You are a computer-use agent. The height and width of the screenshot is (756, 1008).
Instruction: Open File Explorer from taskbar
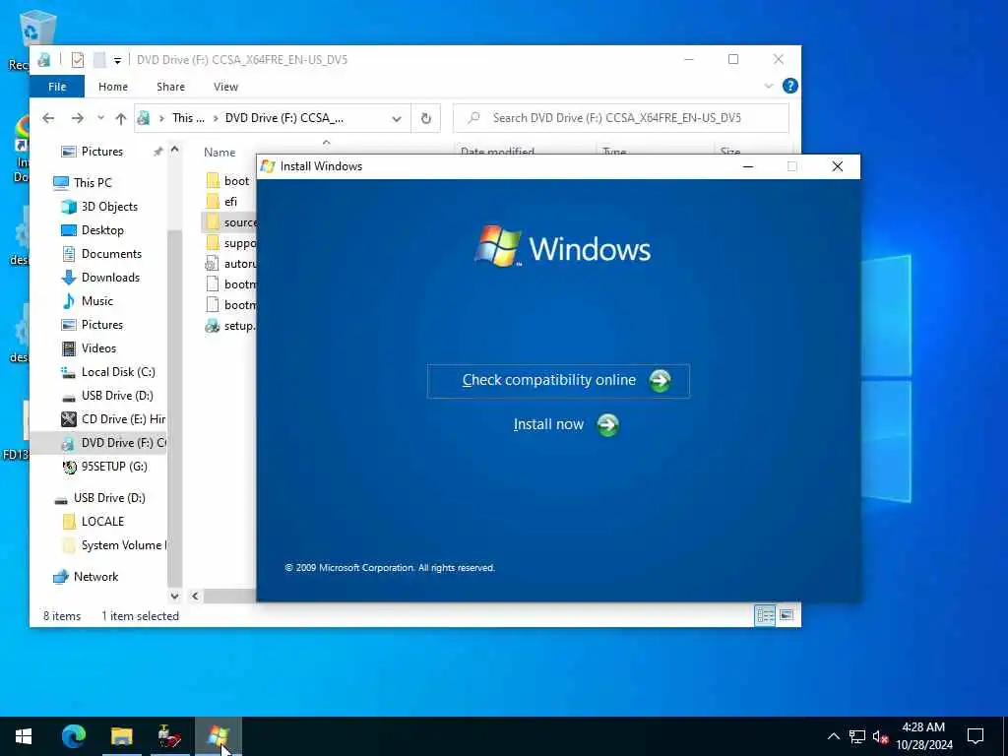121,736
